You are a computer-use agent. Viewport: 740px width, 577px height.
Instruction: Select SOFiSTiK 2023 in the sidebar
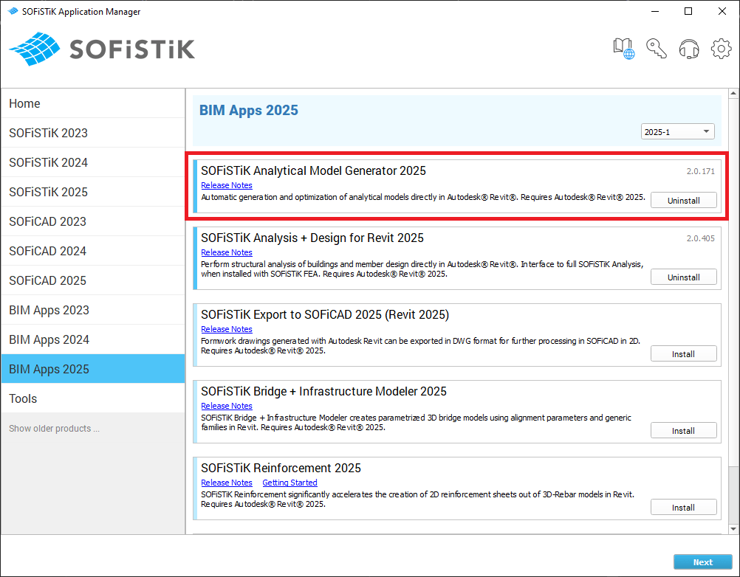[x=93, y=133]
